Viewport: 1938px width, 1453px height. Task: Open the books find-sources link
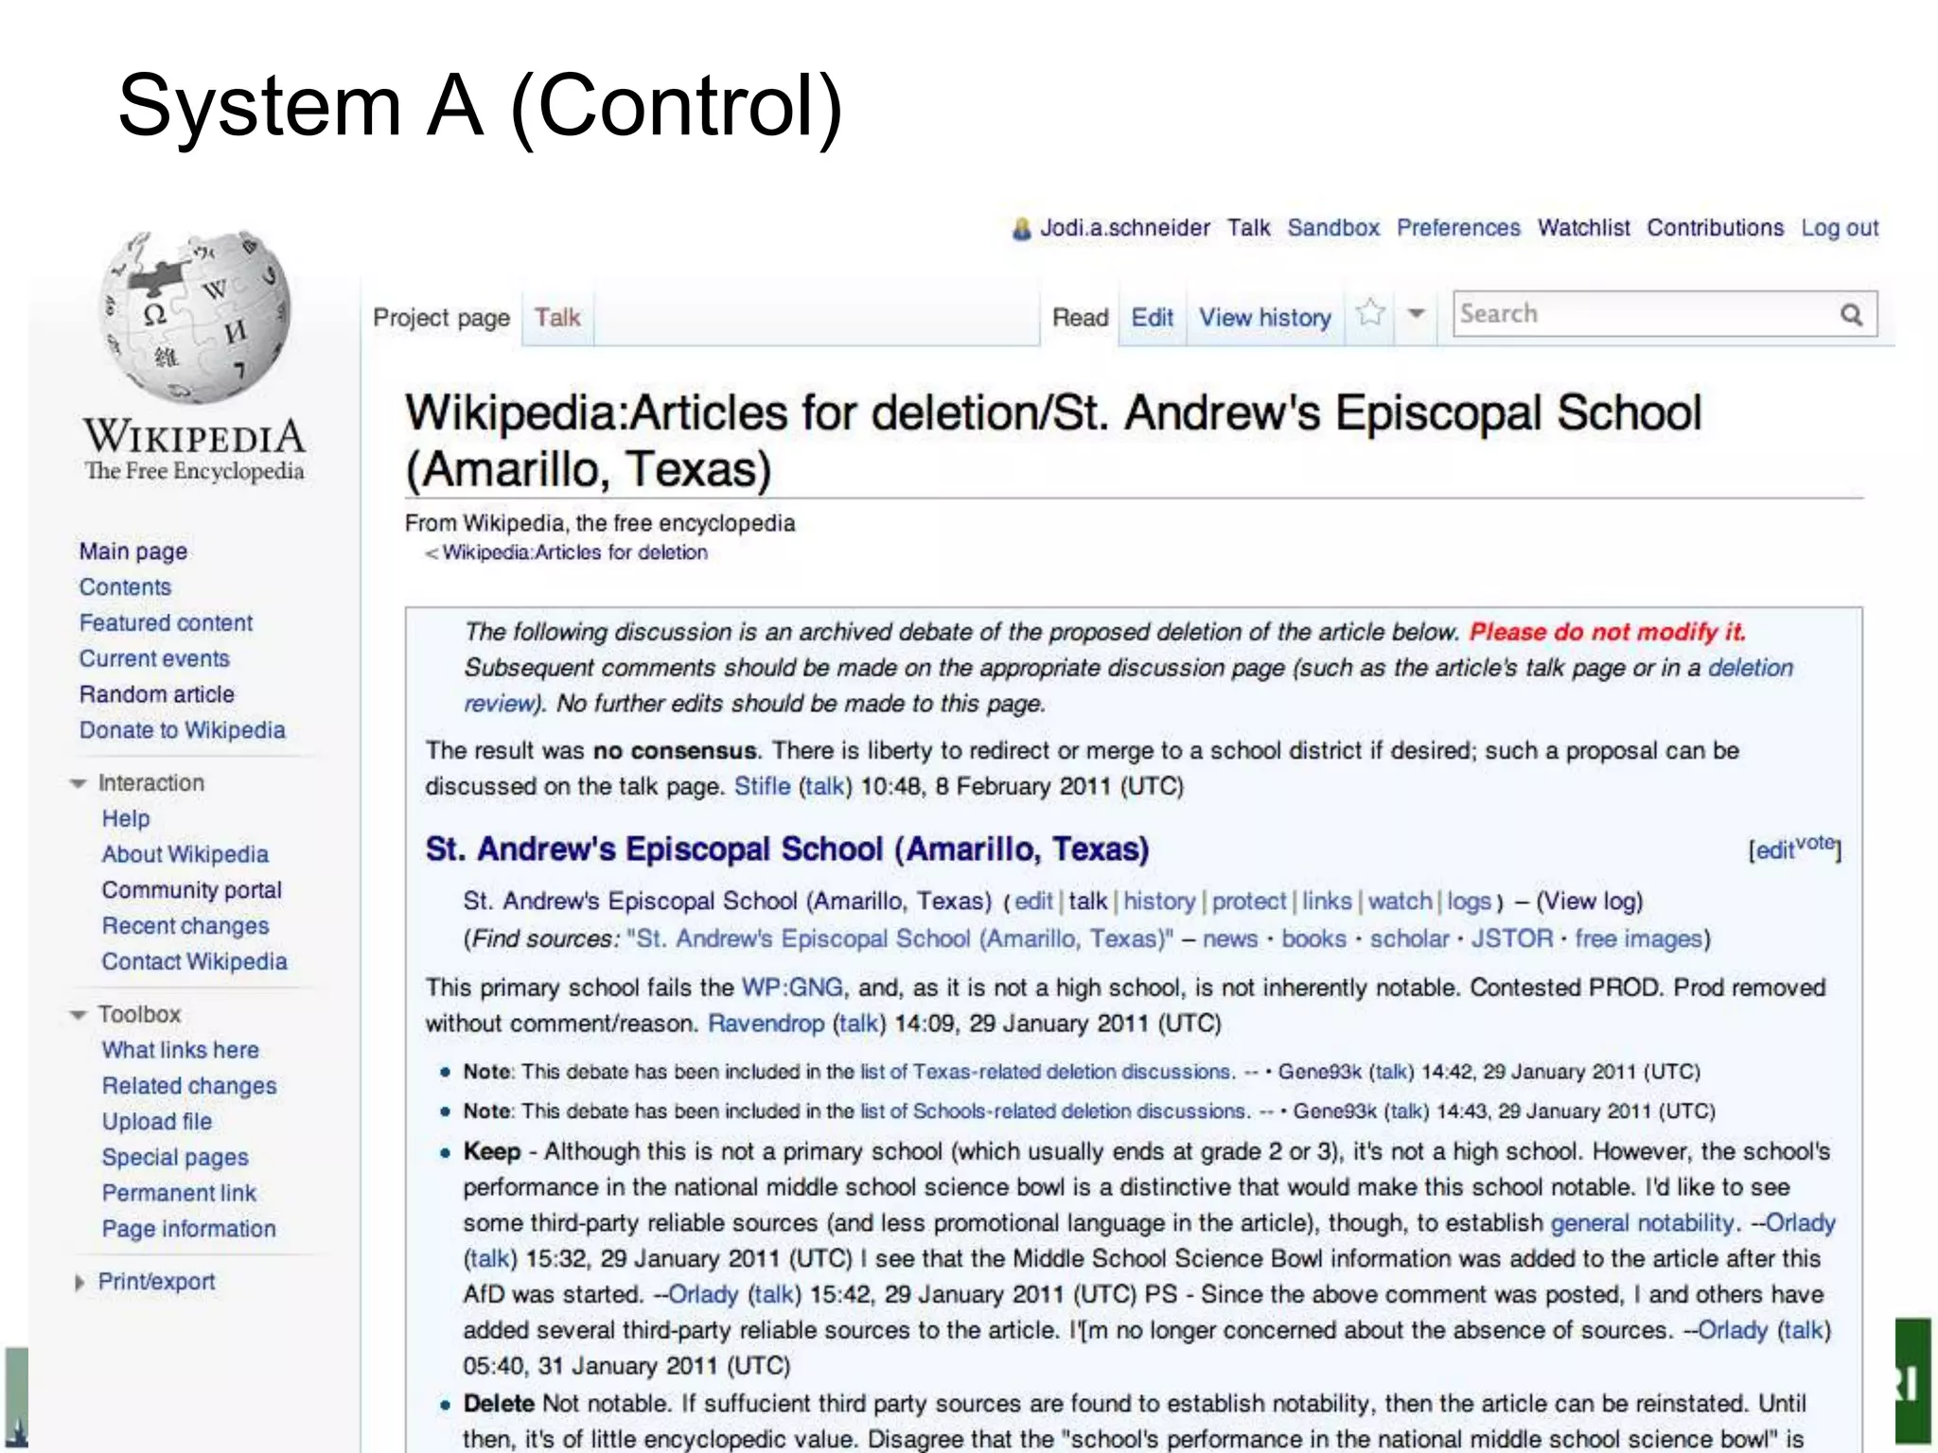(1313, 939)
